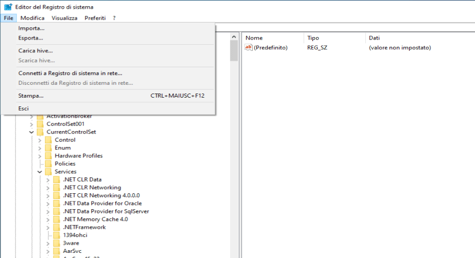Click the (Predefinito) string value icon

(249, 47)
